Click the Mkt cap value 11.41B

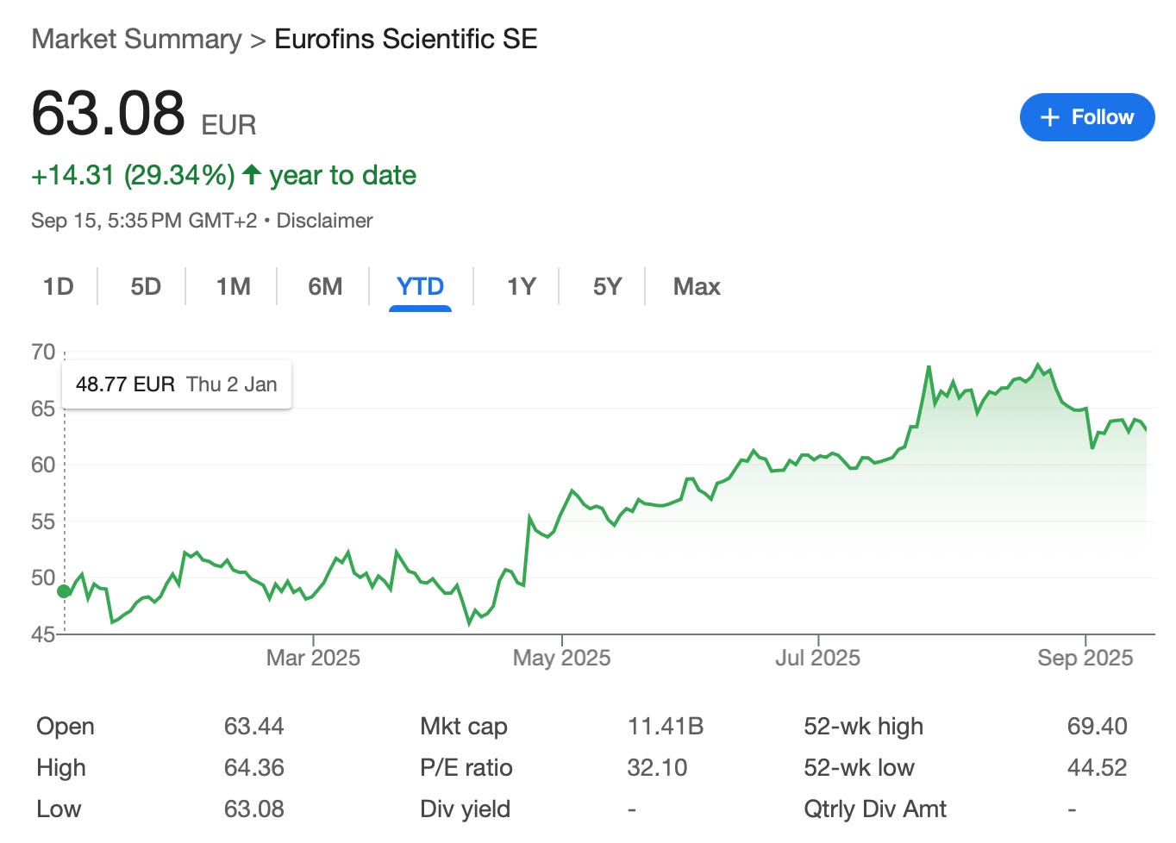665,727
